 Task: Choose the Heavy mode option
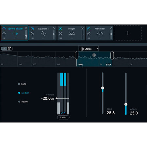click(23, 102)
